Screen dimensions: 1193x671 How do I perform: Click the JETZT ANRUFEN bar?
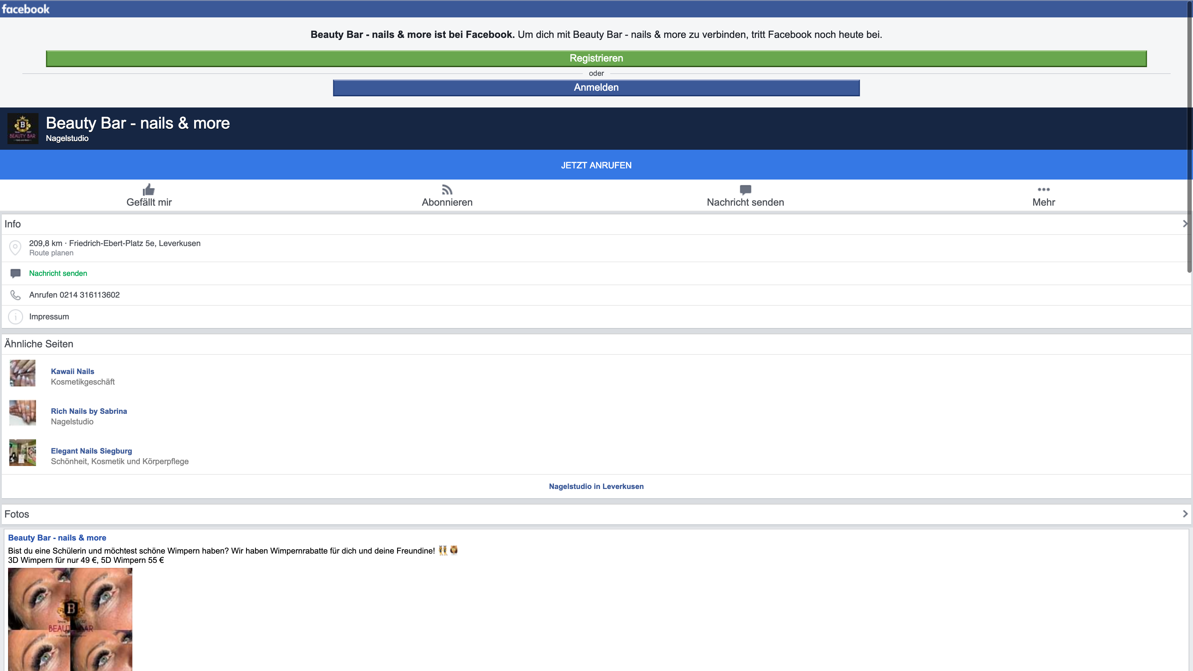596,165
